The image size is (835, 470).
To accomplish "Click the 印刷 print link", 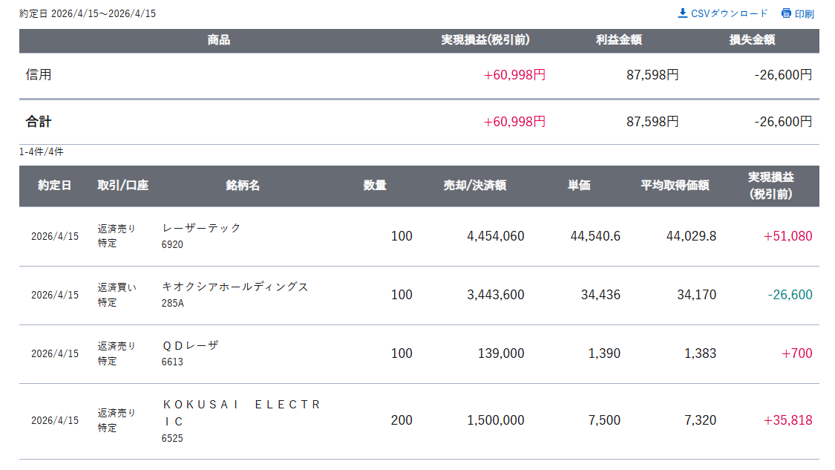I will (x=805, y=13).
